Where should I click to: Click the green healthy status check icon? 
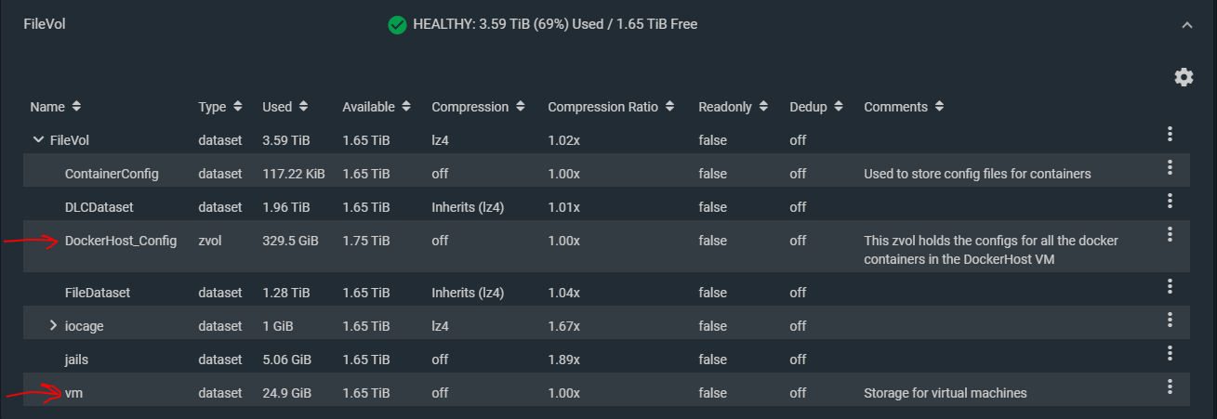tap(398, 24)
